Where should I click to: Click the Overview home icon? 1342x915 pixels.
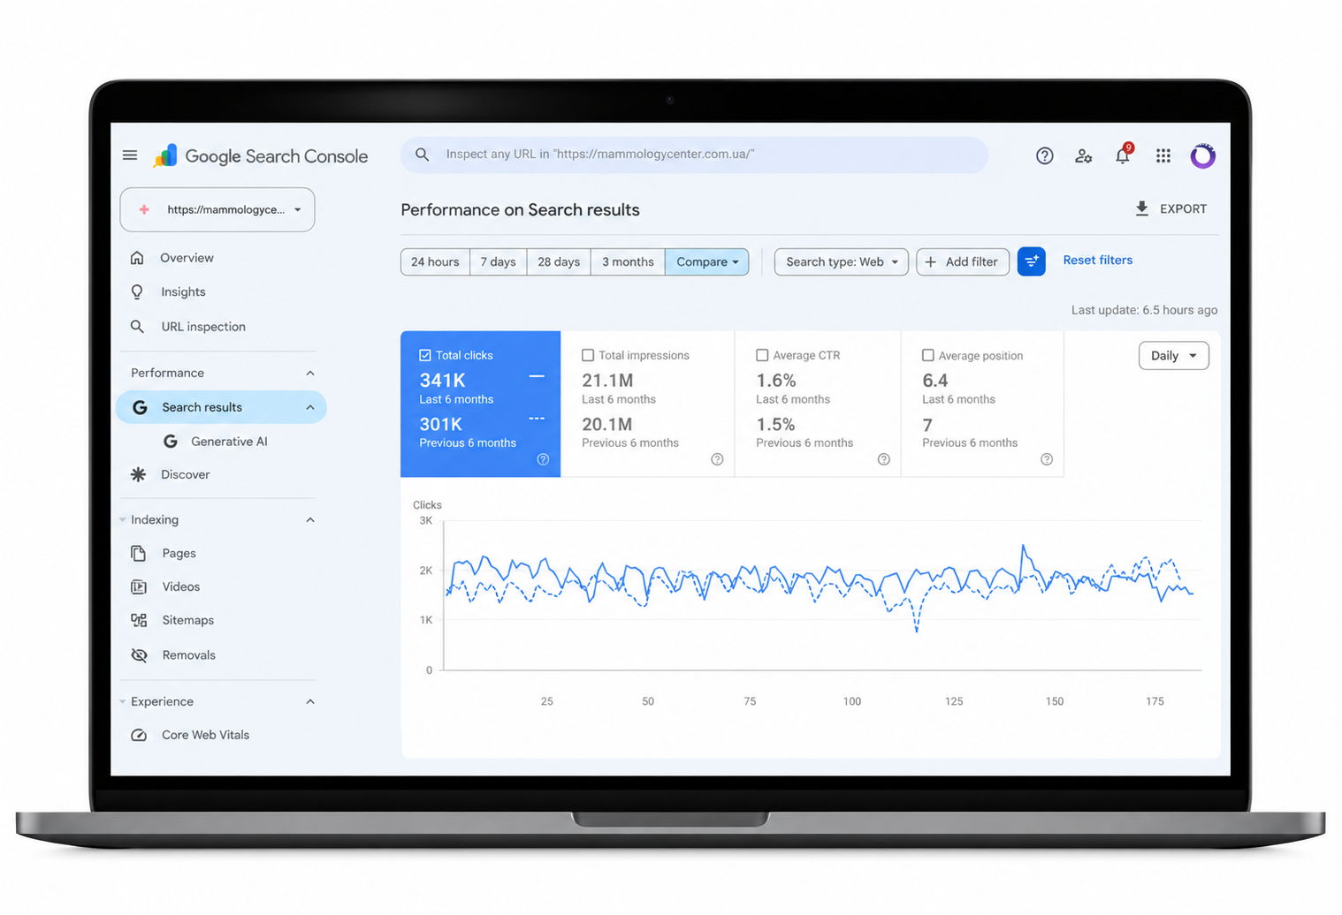pyautogui.click(x=137, y=258)
